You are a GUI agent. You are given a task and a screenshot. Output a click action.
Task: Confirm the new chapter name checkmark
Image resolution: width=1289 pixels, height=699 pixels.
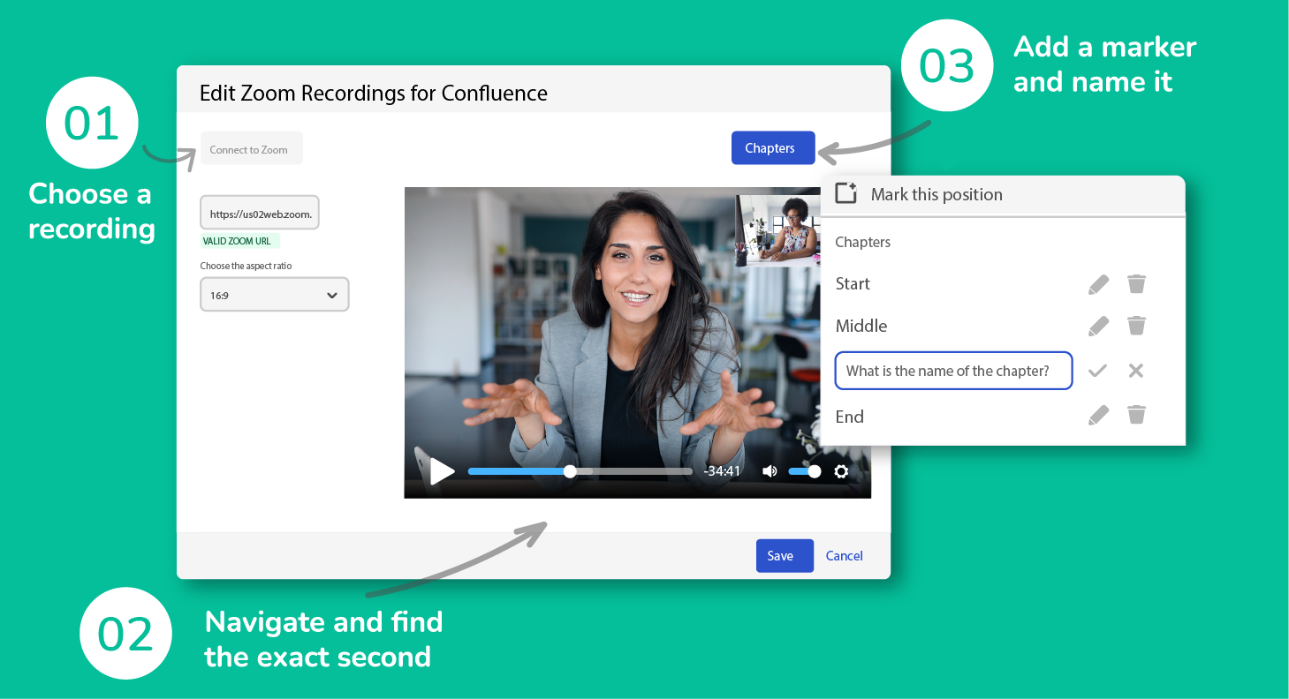pos(1097,371)
